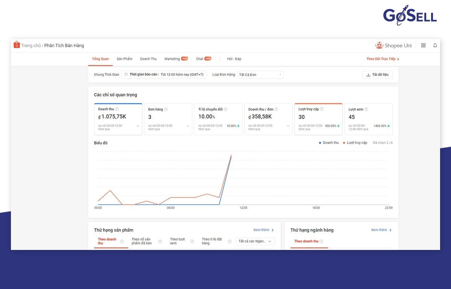
Task: Click the Phân Tích Bán Hàng breadcrumb text
Action: click(x=64, y=45)
